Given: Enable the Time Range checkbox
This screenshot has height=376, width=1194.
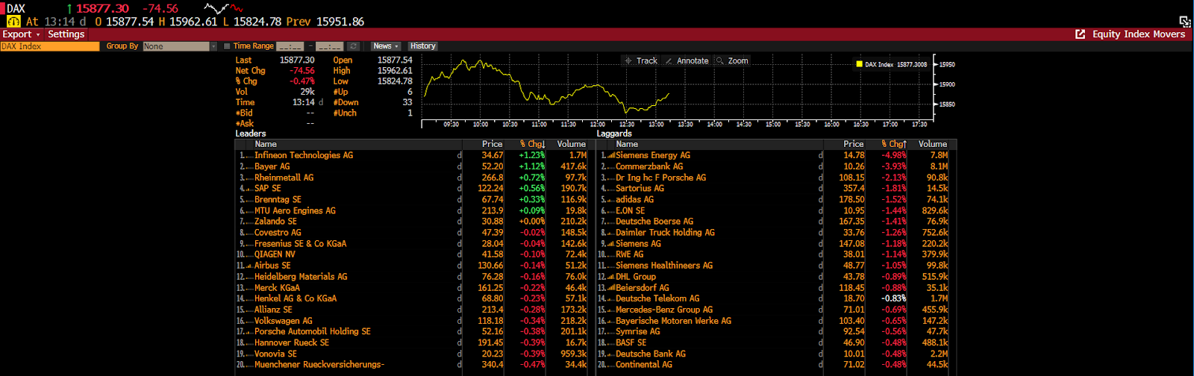Looking at the screenshot, I should click(x=227, y=46).
